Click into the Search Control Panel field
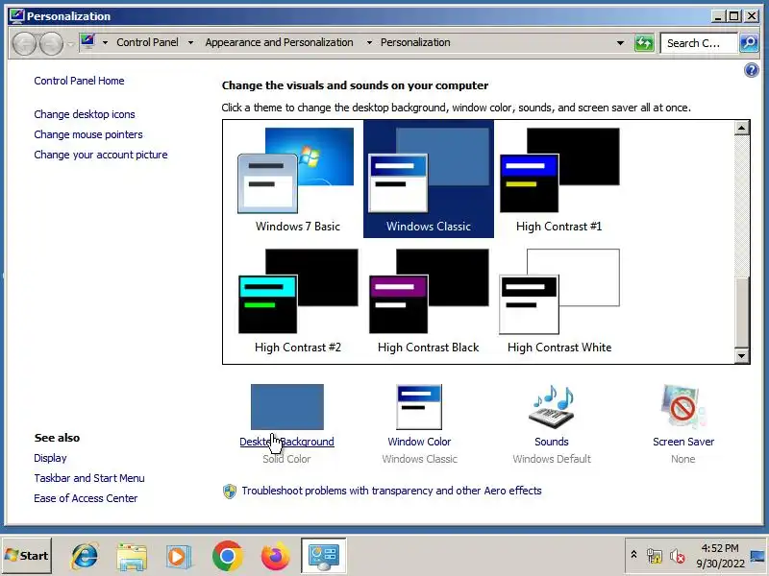The width and height of the screenshot is (769, 576). pos(699,43)
